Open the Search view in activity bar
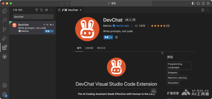Image resolution: width=212 pixels, height=99 pixels. [5, 20]
